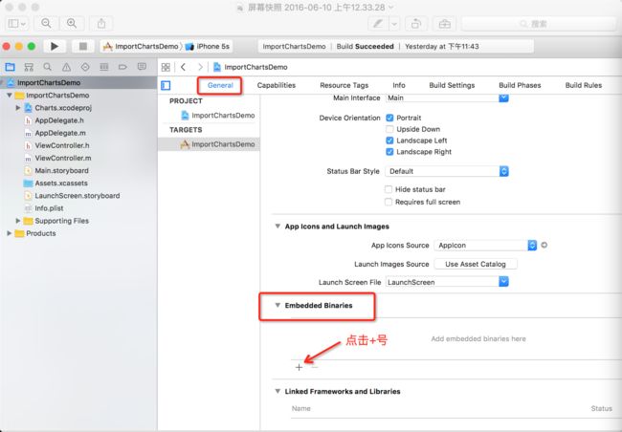Collapse the ImportChartsDemo group folder
Viewport: 622px width, 432px height.
pos(10,96)
